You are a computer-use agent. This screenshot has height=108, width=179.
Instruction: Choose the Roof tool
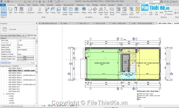(47, 10)
